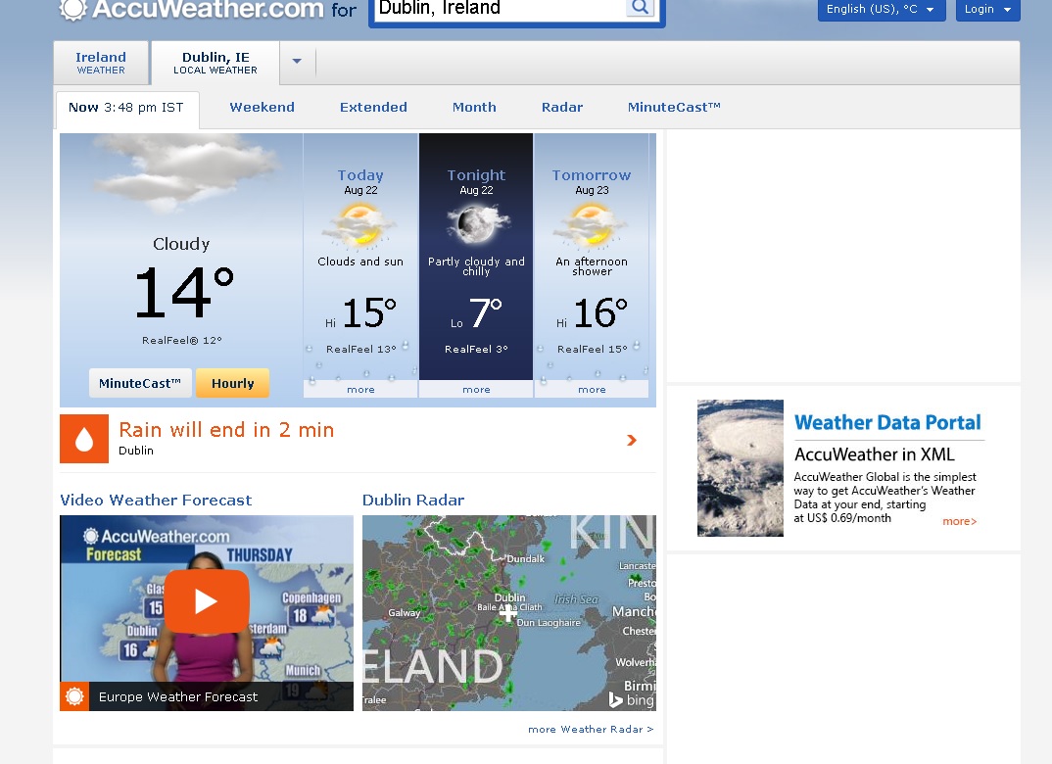Click 'Partly cloudy and chilly' text
This screenshot has width=1052, height=764.
pos(476,266)
